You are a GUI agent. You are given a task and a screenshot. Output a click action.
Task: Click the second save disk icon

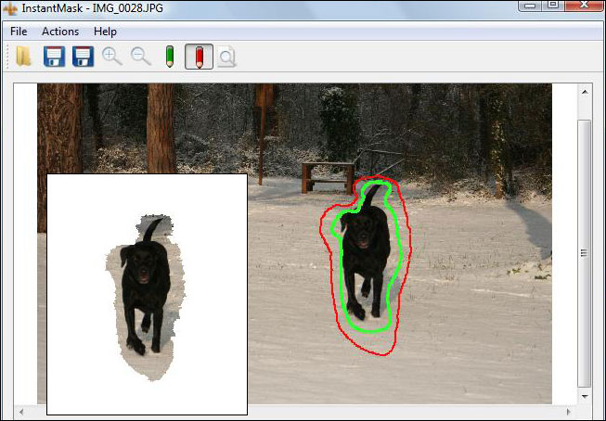point(84,57)
